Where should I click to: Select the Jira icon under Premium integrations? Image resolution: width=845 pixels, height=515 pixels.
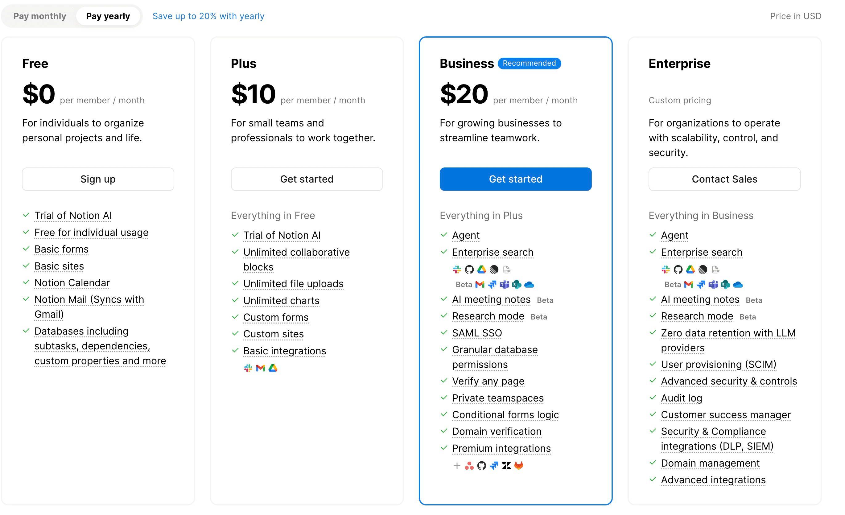tap(494, 466)
